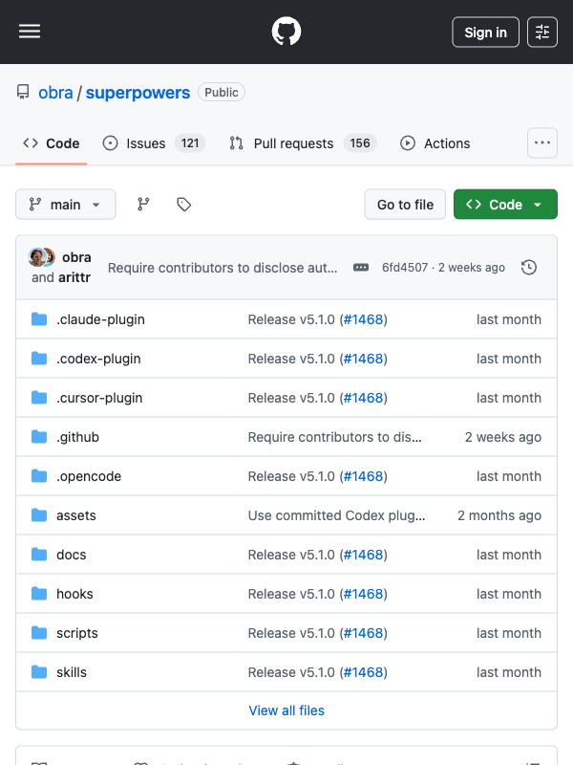Go to GitHub home via Octocat logo
Viewport: 573px width, 765px height.
pos(286,32)
